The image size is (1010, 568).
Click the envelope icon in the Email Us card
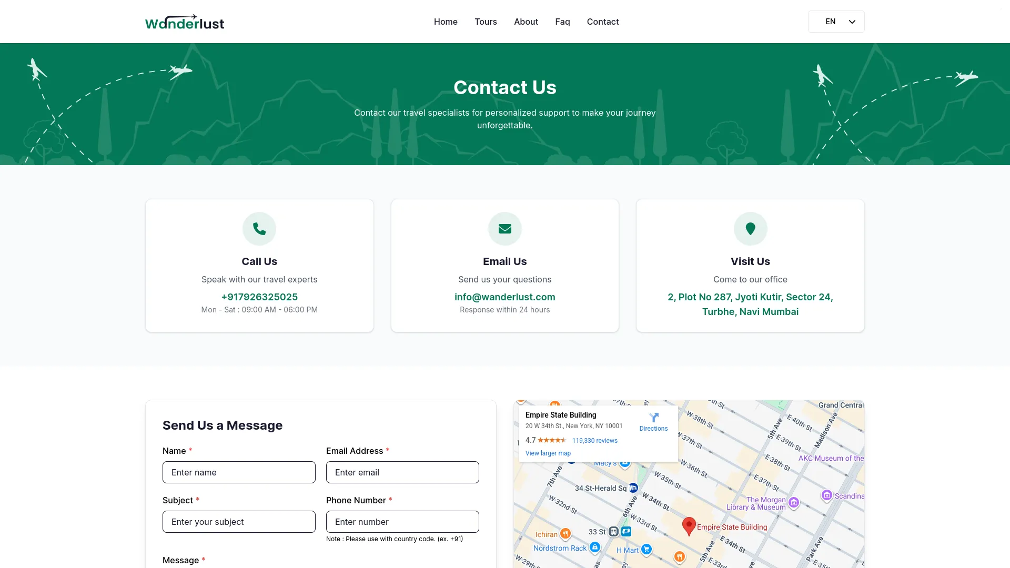(x=504, y=228)
